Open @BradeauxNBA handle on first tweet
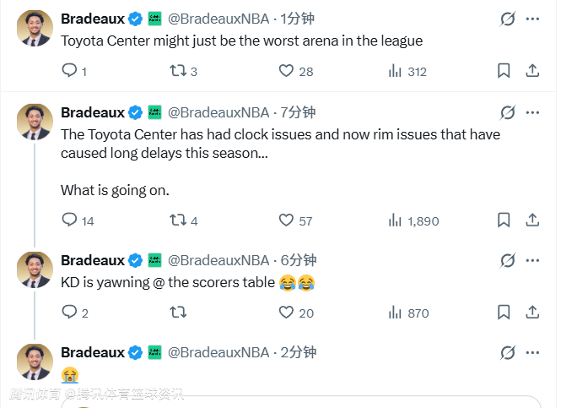Image resolution: width=561 pixels, height=408 pixels. pyautogui.click(x=221, y=19)
